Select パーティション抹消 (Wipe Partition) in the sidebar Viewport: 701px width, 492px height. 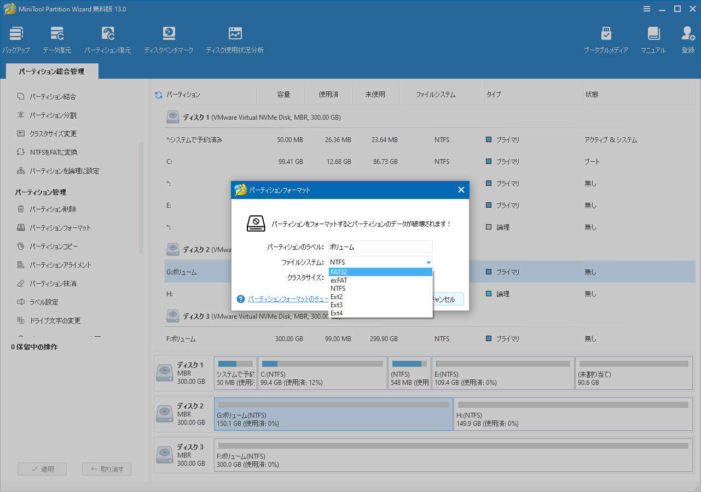[51, 284]
